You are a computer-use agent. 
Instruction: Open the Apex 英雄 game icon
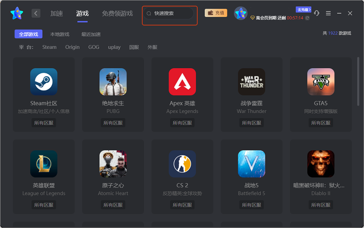pyautogui.click(x=182, y=82)
